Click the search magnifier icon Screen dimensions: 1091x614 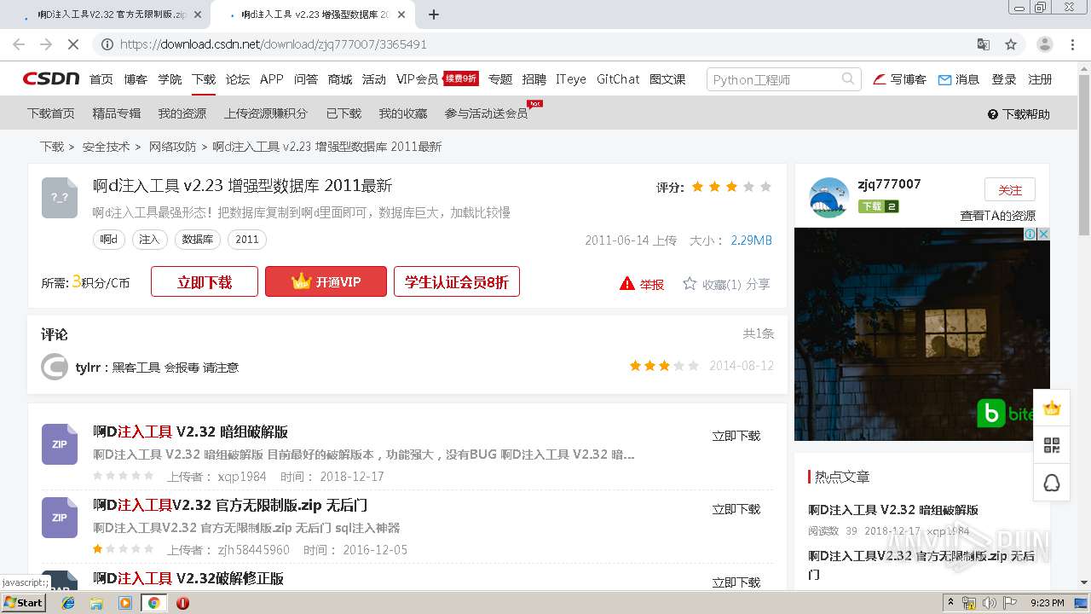tap(848, 78)
